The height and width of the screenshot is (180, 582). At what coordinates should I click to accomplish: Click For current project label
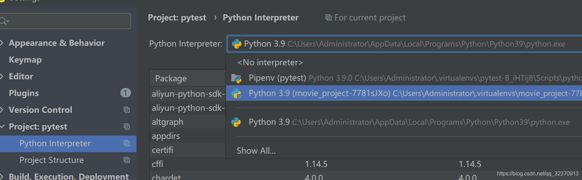point(370,17)
